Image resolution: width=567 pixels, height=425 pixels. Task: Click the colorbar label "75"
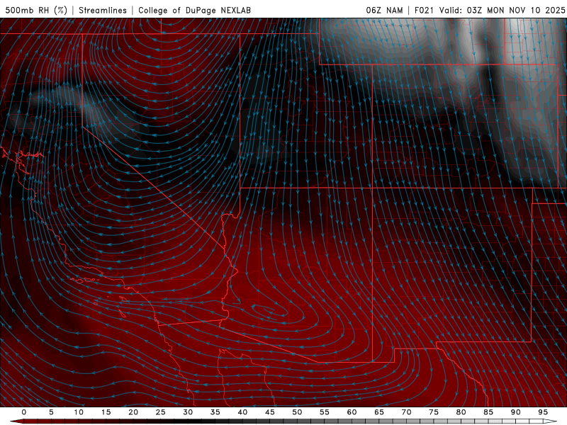pyautogui.click(x=434, y=412)
